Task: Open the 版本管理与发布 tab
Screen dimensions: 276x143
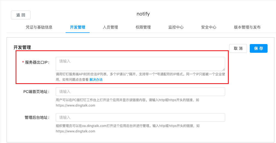Action: (247, 27)
